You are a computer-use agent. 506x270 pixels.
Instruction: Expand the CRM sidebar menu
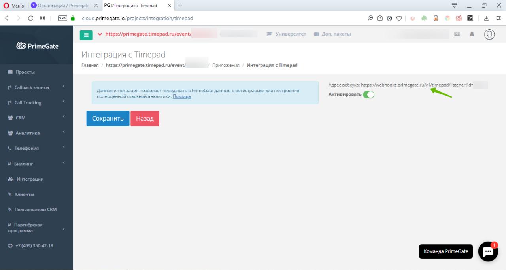pos(36,118)
